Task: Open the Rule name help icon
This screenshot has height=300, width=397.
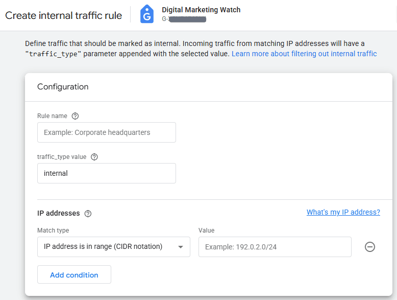Action: coord(75,116)
